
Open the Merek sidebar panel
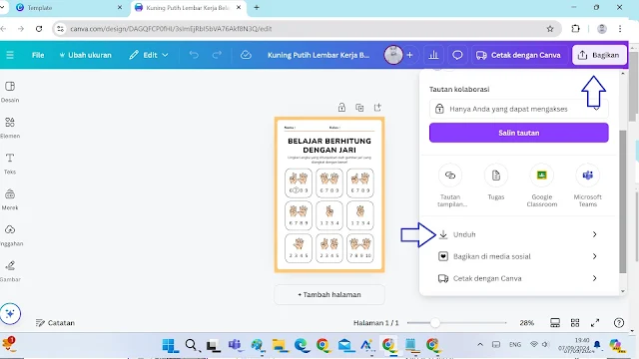coord(10,199)
